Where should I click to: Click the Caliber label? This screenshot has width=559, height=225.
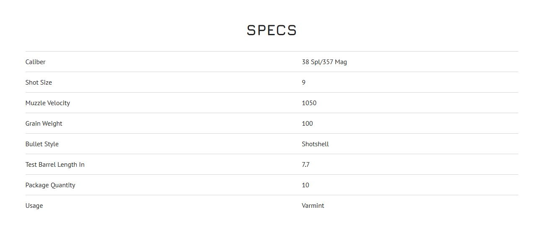click(35, 62)
